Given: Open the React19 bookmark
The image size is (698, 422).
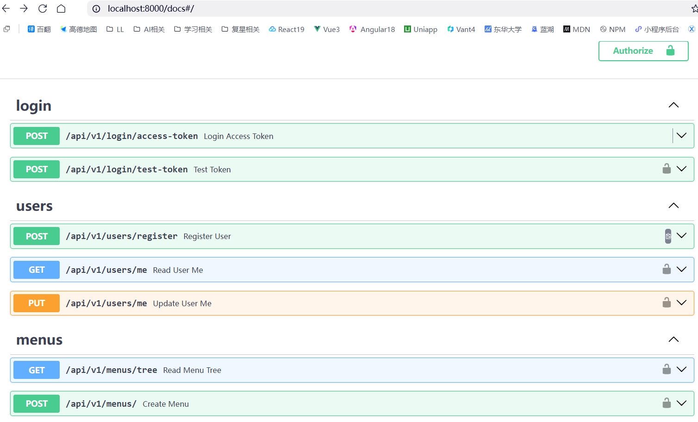Looking at the screenshot, I should (287, 29).
